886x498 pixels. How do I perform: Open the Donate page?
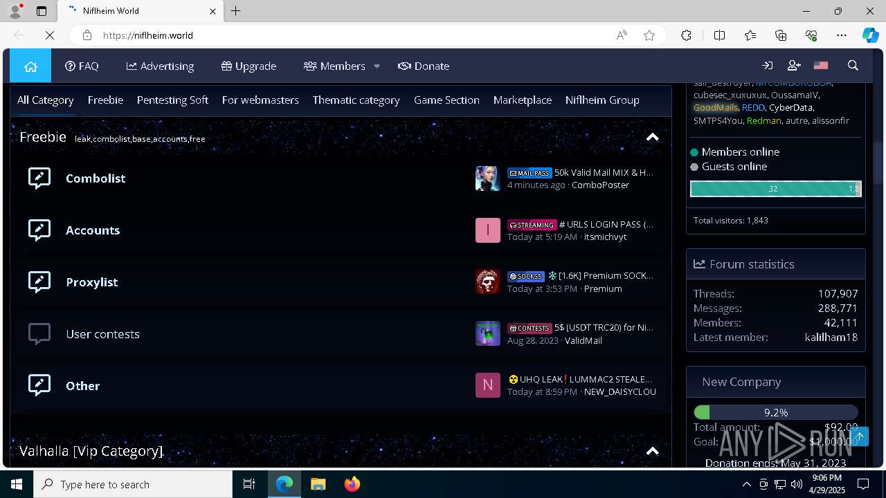424,66
